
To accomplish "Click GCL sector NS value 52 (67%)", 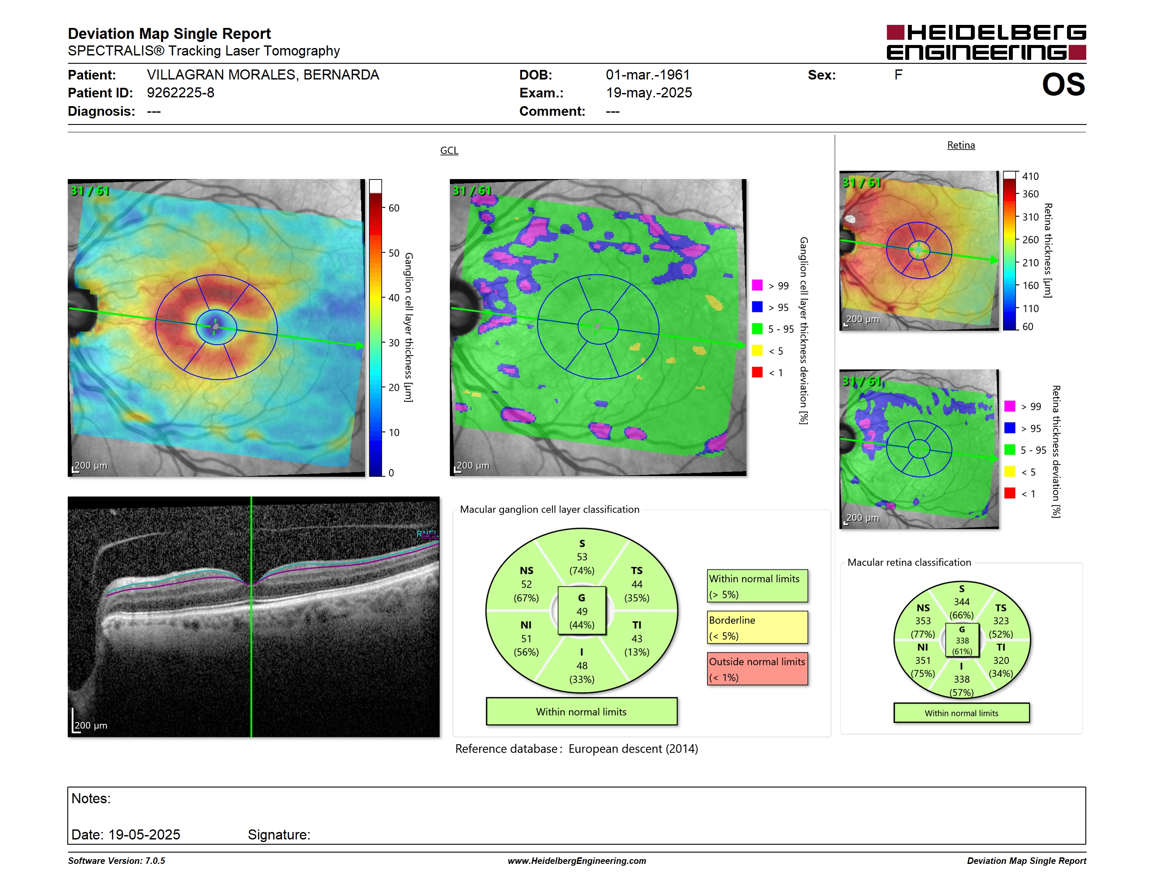I will point(526,591).
